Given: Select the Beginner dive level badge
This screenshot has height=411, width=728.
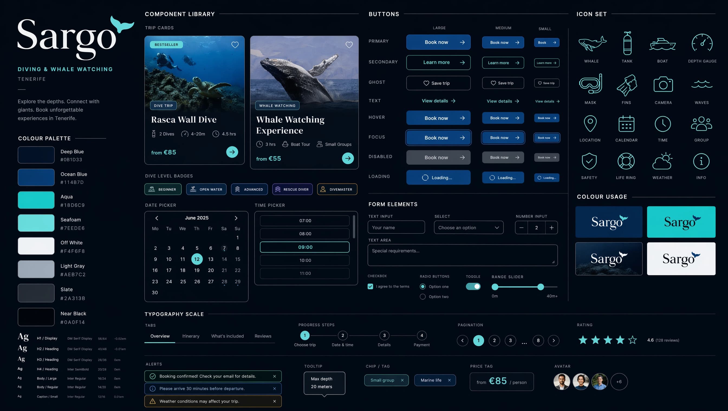Looking at the screenshot, I should pyautogui.click(x=163, y=189).
